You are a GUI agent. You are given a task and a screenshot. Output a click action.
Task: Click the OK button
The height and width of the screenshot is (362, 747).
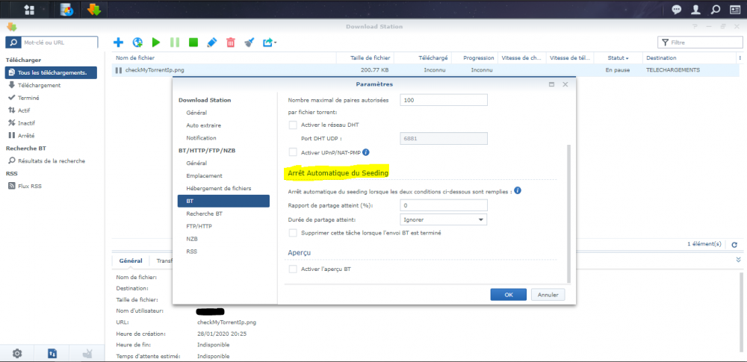pos(508,294)
